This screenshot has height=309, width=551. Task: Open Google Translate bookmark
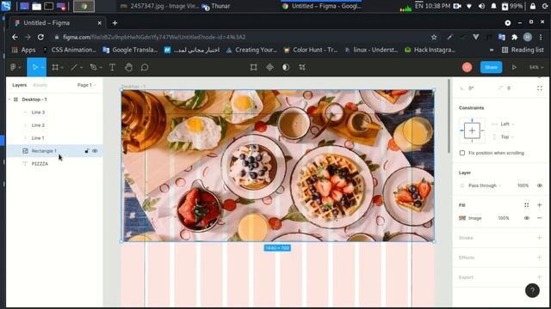130,50
